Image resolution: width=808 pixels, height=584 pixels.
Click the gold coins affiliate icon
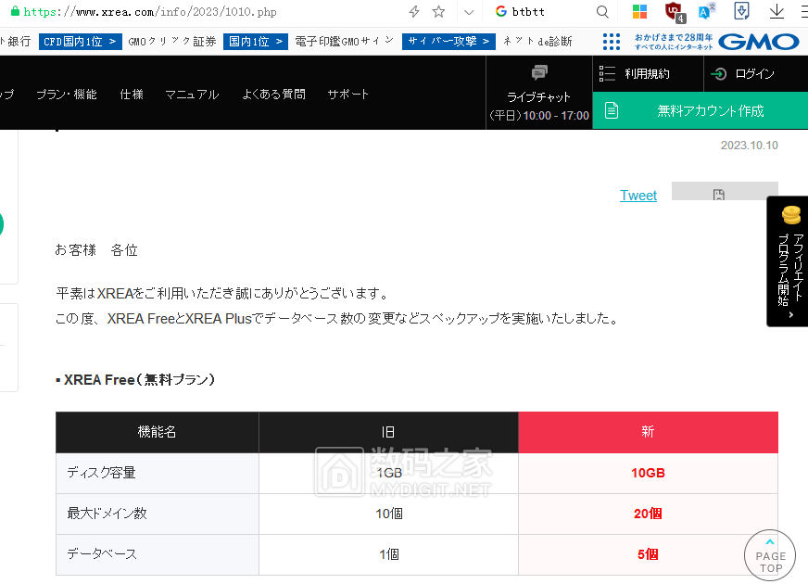click(x=791, y=214)
